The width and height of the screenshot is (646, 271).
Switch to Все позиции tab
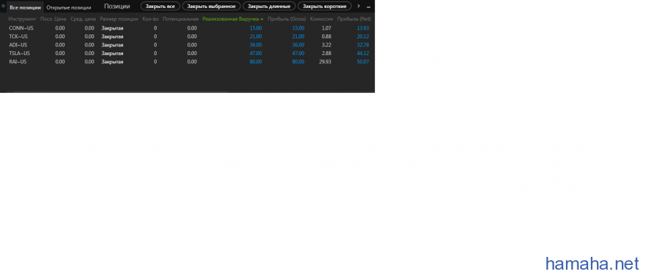point(25,7)
